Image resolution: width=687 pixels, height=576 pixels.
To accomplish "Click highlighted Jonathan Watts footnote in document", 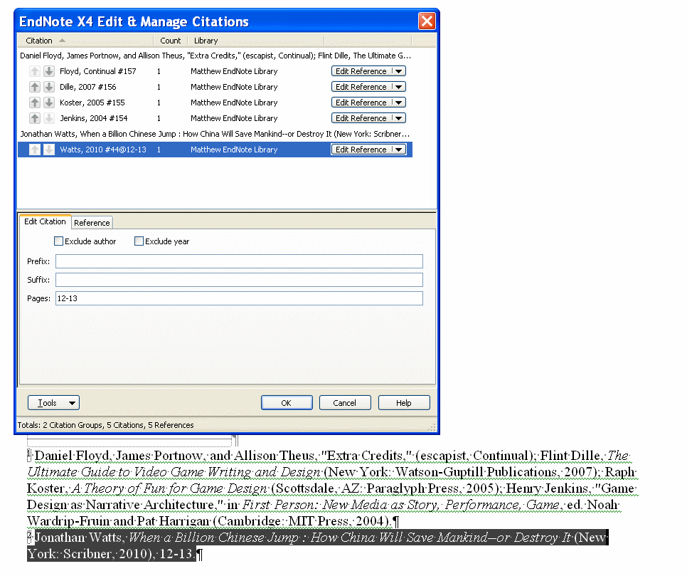I will (x=317, y=545).
